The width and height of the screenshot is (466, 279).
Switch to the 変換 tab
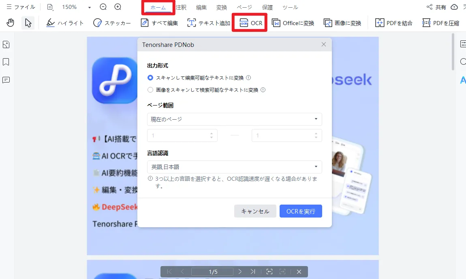pos(221,7)
